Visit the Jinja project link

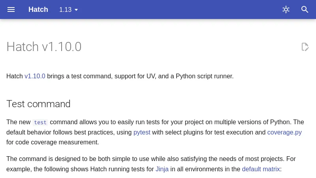coord(162,169)
